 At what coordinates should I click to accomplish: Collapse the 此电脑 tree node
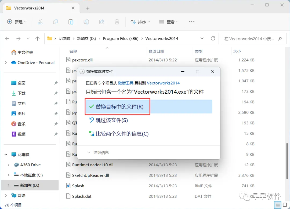(x=6, y=155)
